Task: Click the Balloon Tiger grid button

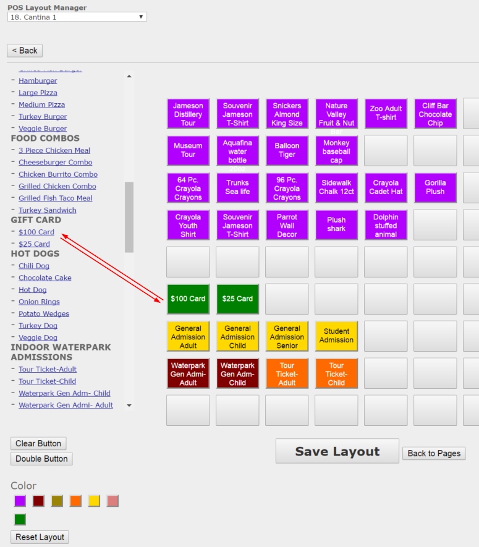Action: pos(287,151)
